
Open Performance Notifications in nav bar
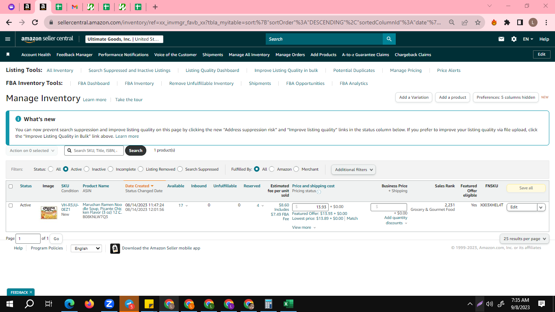124,54
